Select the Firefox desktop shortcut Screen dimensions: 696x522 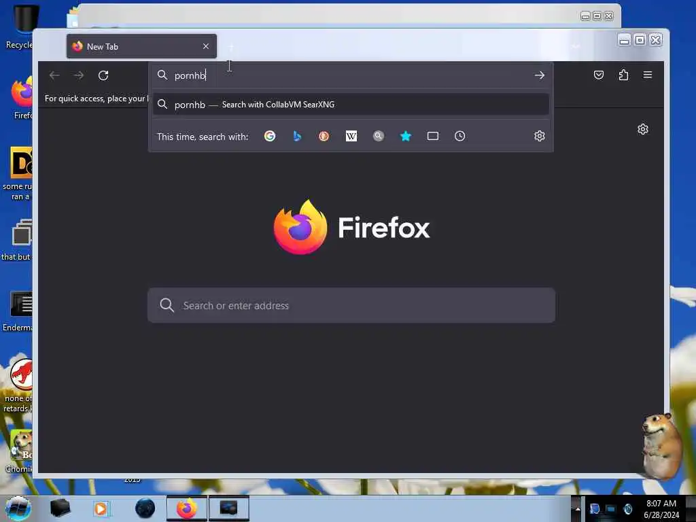[21, 98]
